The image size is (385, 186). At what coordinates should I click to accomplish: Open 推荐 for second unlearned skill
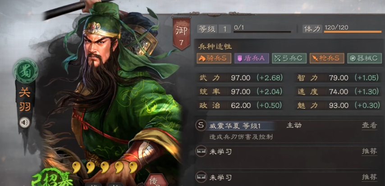369,177
